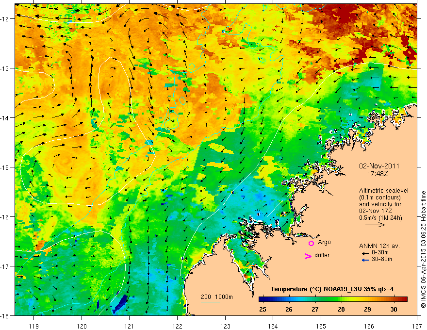Click the longitude axis label 122

click(x=177, y=326)
